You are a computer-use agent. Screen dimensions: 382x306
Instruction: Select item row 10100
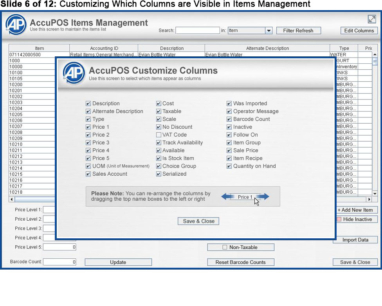click(x=32, y=73)
